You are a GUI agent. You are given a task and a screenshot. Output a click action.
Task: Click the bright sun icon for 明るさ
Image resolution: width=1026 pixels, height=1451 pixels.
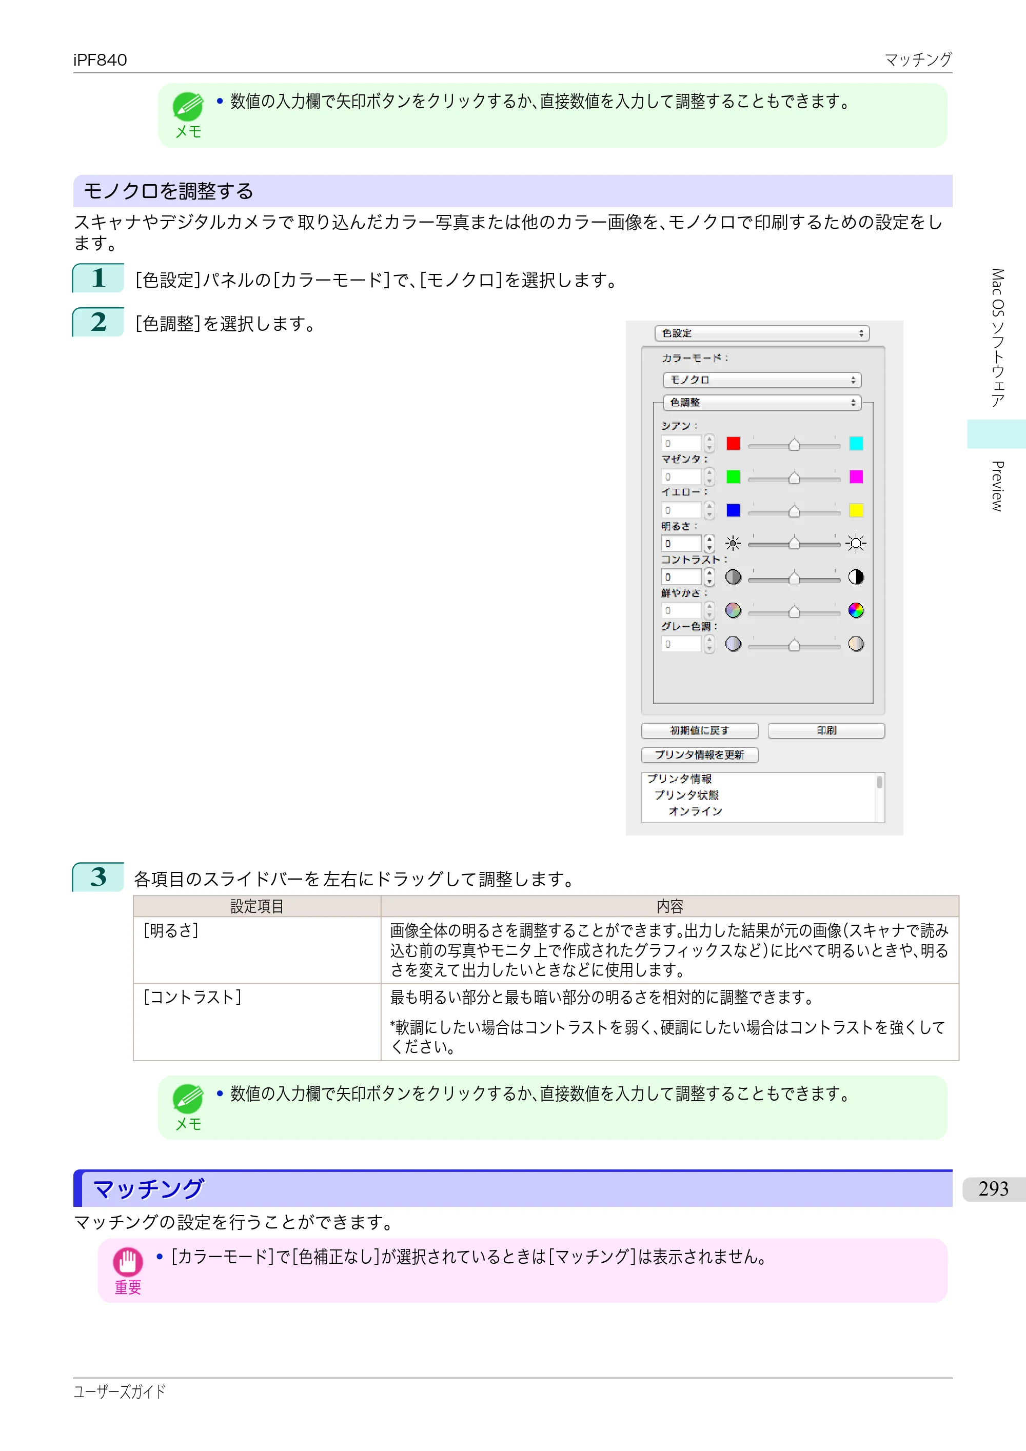click(x=856, y=544)
